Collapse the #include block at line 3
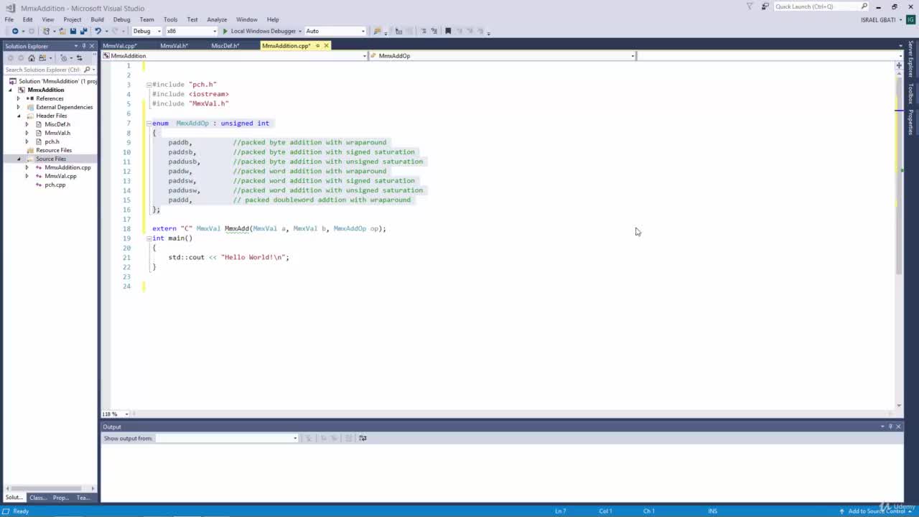 click(149, 85)
